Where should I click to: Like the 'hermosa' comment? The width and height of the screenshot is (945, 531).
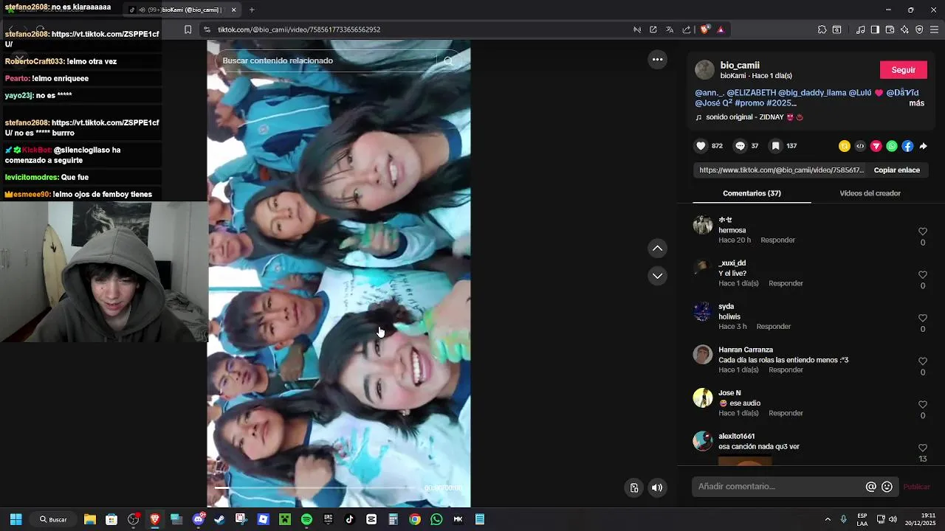[x=922, y=232]
